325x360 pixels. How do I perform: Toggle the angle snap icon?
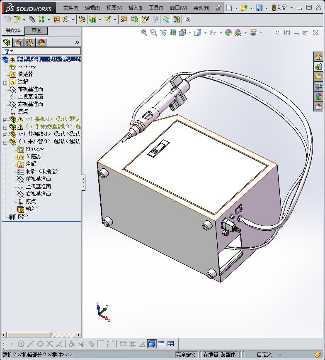click(142, 344)
